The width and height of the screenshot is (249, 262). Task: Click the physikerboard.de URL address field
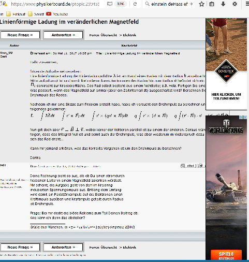click(x=55, y=4)
